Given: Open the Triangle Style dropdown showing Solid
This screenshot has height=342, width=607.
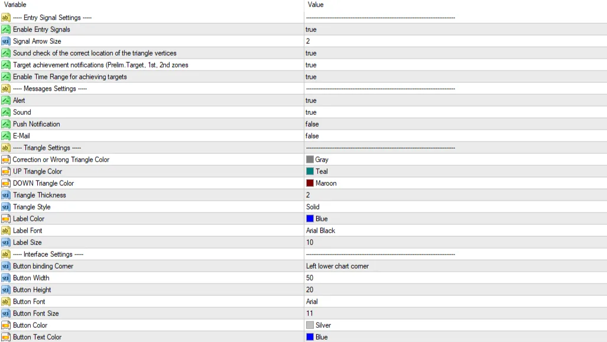Looking at the screenshot, I should (313, 207).
